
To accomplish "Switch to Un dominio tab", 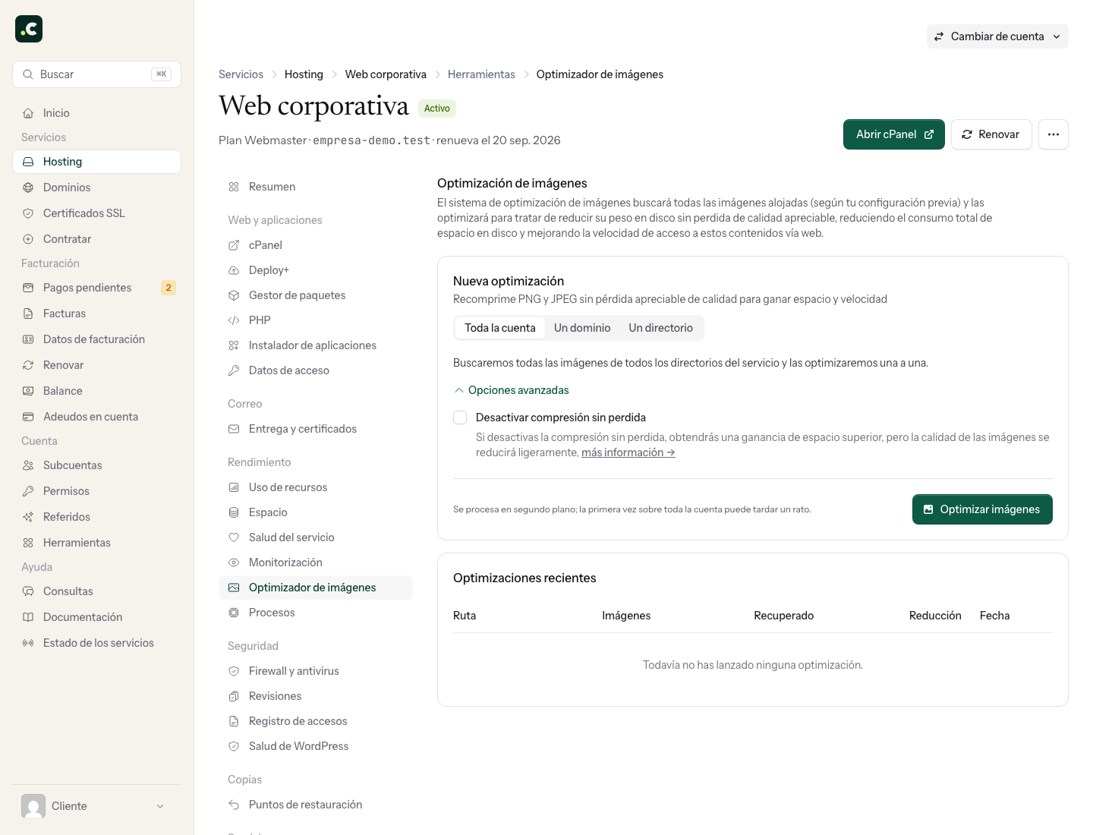I will click(x=582, y=328).
